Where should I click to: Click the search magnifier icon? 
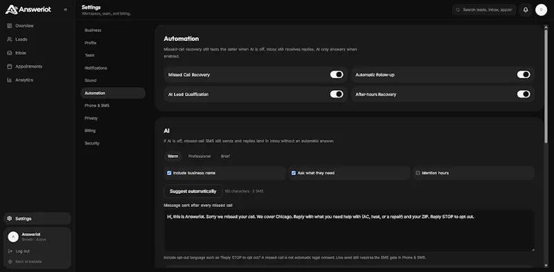coord(458,10)
